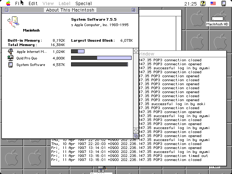Click the resize box of About This Macintosh
Viewport: 232px width, 174px height.
click(136, 136)
